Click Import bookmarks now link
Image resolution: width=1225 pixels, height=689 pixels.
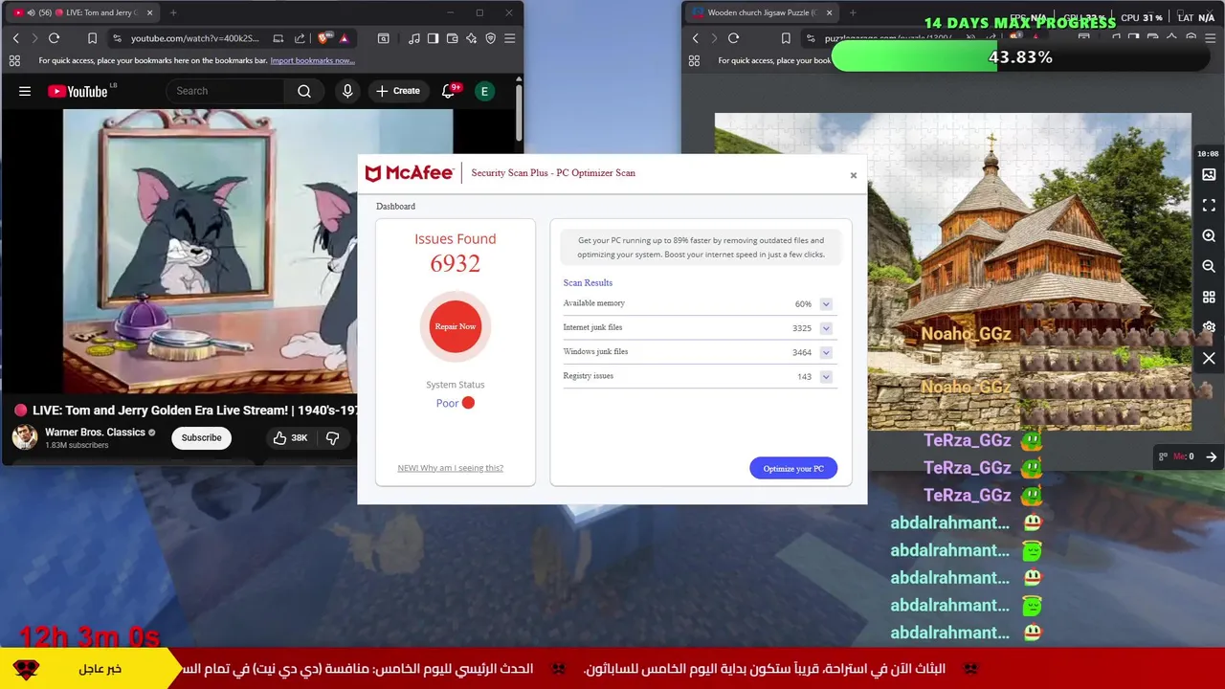point(312,60)
